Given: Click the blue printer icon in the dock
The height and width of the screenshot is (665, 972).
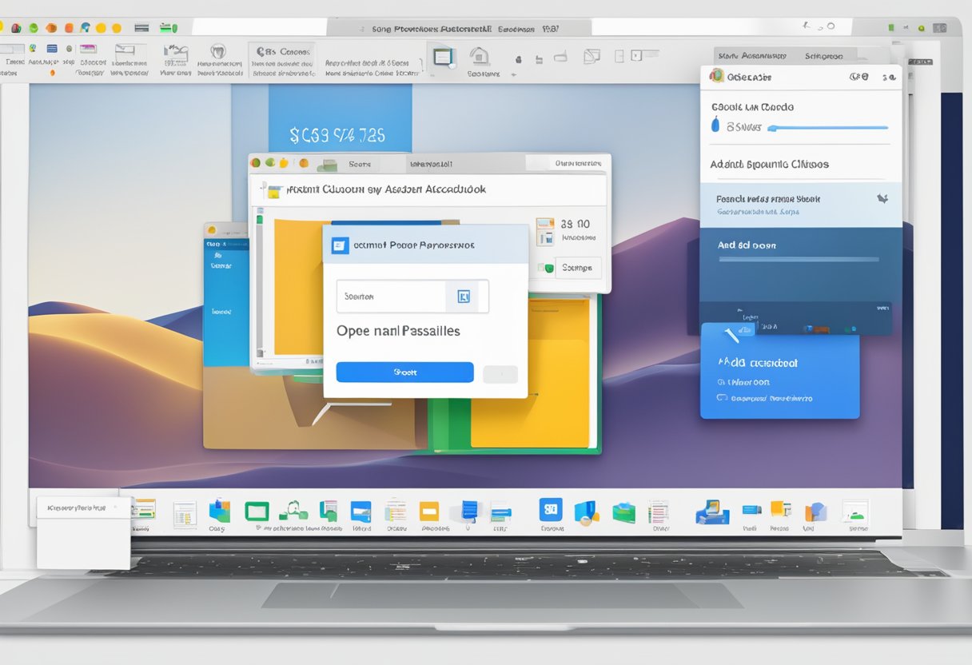Looking at the screenshot, I should pos(709,512).
